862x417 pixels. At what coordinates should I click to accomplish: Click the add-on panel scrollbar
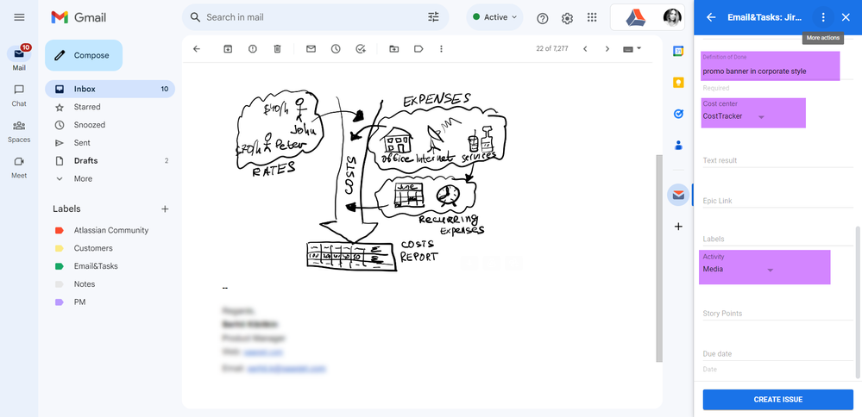(x=857, y=302)
